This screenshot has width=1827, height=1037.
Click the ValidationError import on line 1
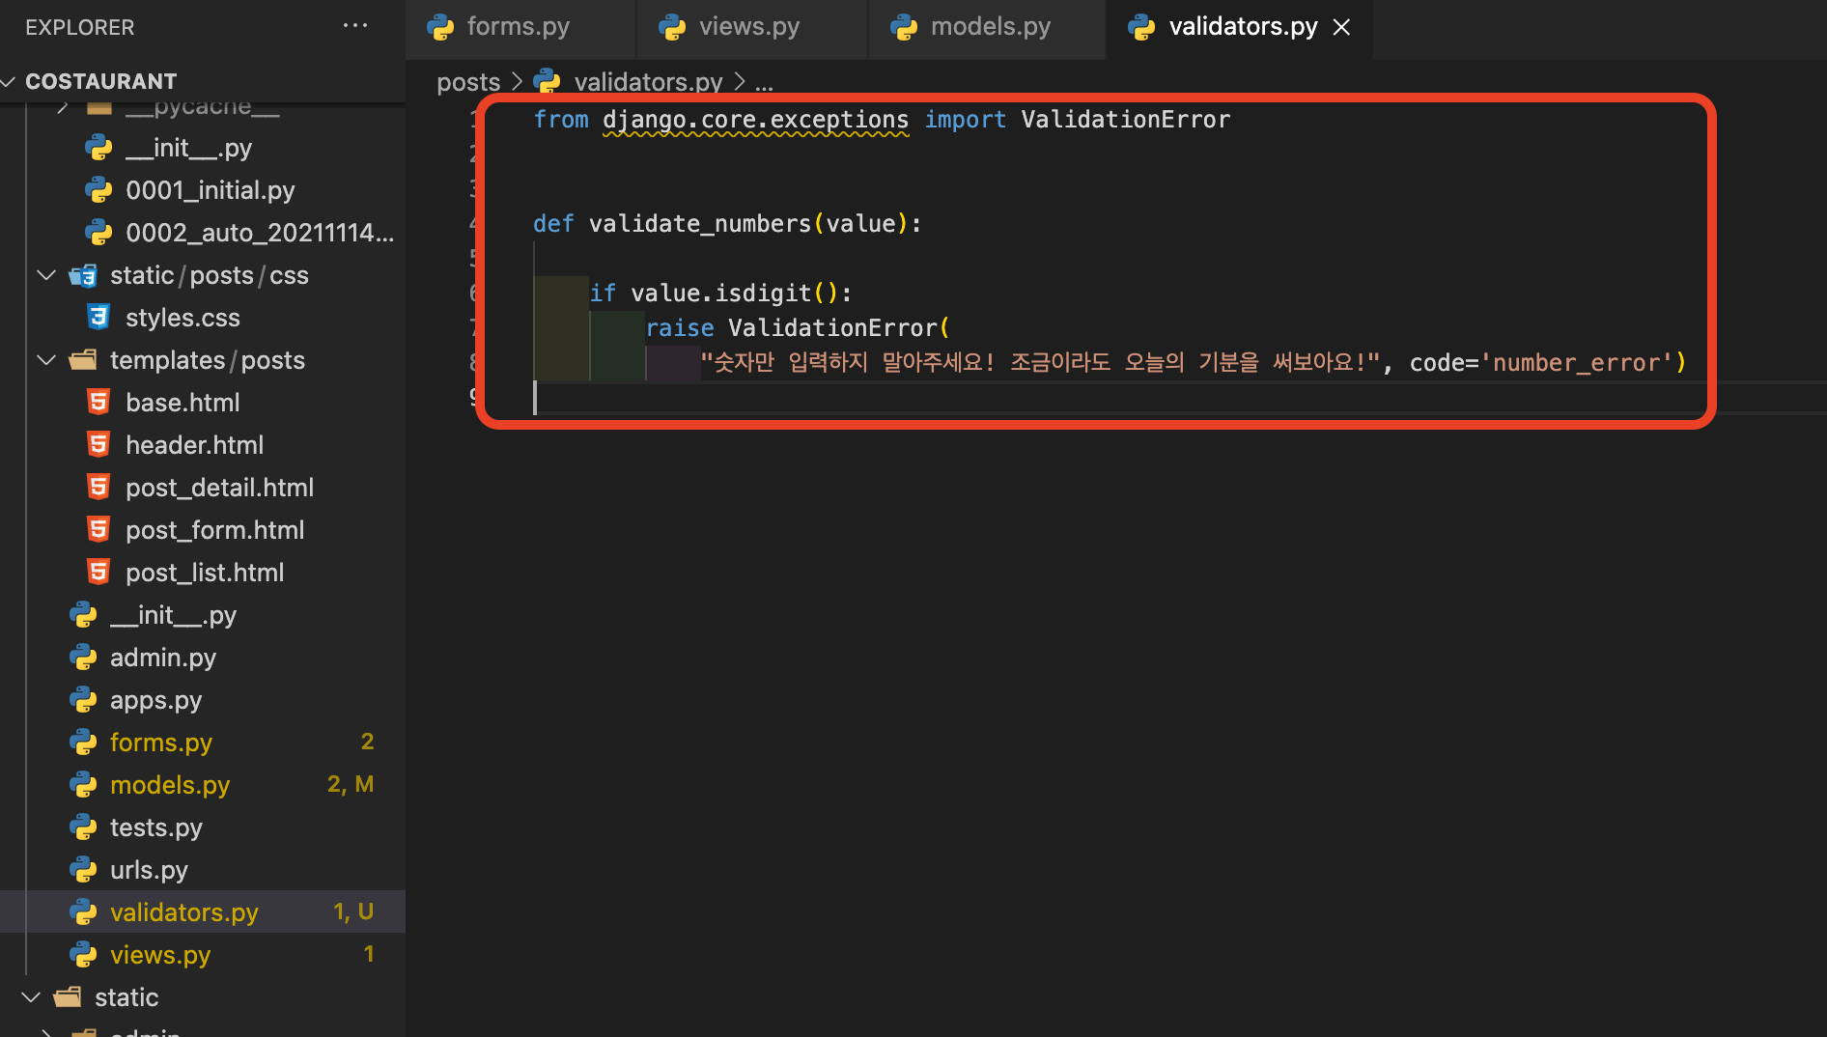tap(1125, 119)
